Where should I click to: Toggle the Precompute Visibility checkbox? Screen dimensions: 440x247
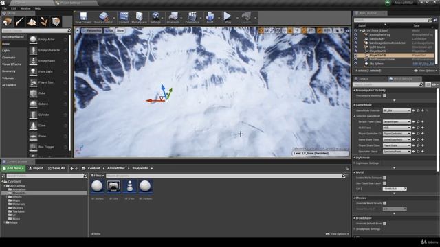[384, 96]
